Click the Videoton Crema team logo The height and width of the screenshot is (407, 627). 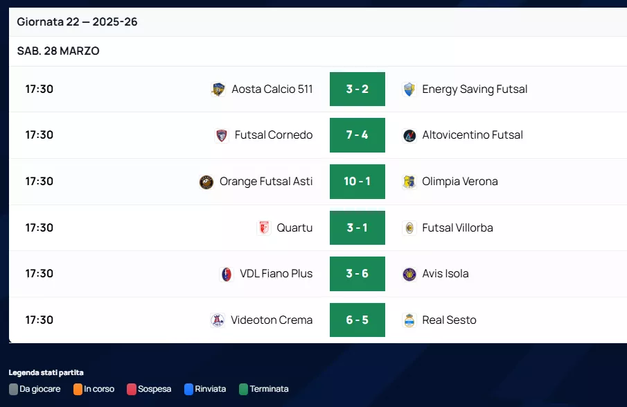click(218, 320)
